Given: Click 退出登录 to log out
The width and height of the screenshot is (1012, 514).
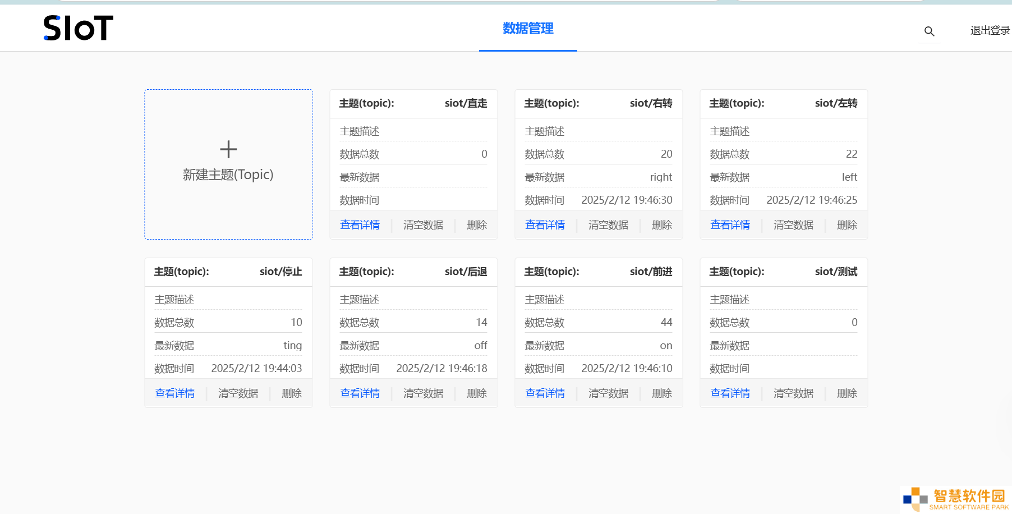Looking at the screenshot, I should tap(990, 30).
